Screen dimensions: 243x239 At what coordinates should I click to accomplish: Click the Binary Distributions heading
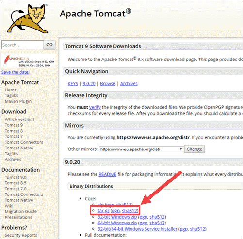tap(91, 186)
